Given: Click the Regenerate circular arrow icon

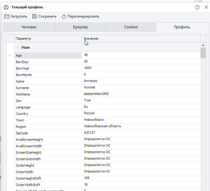Looking at the screenshot, I should [64, 16].
